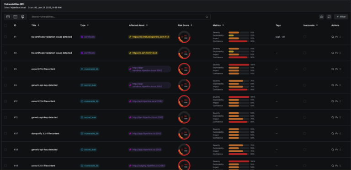Viewport: 351px width, 170px height.
Task: Inspect vulnerability #1 with magnifier icon
Action: 332,37
